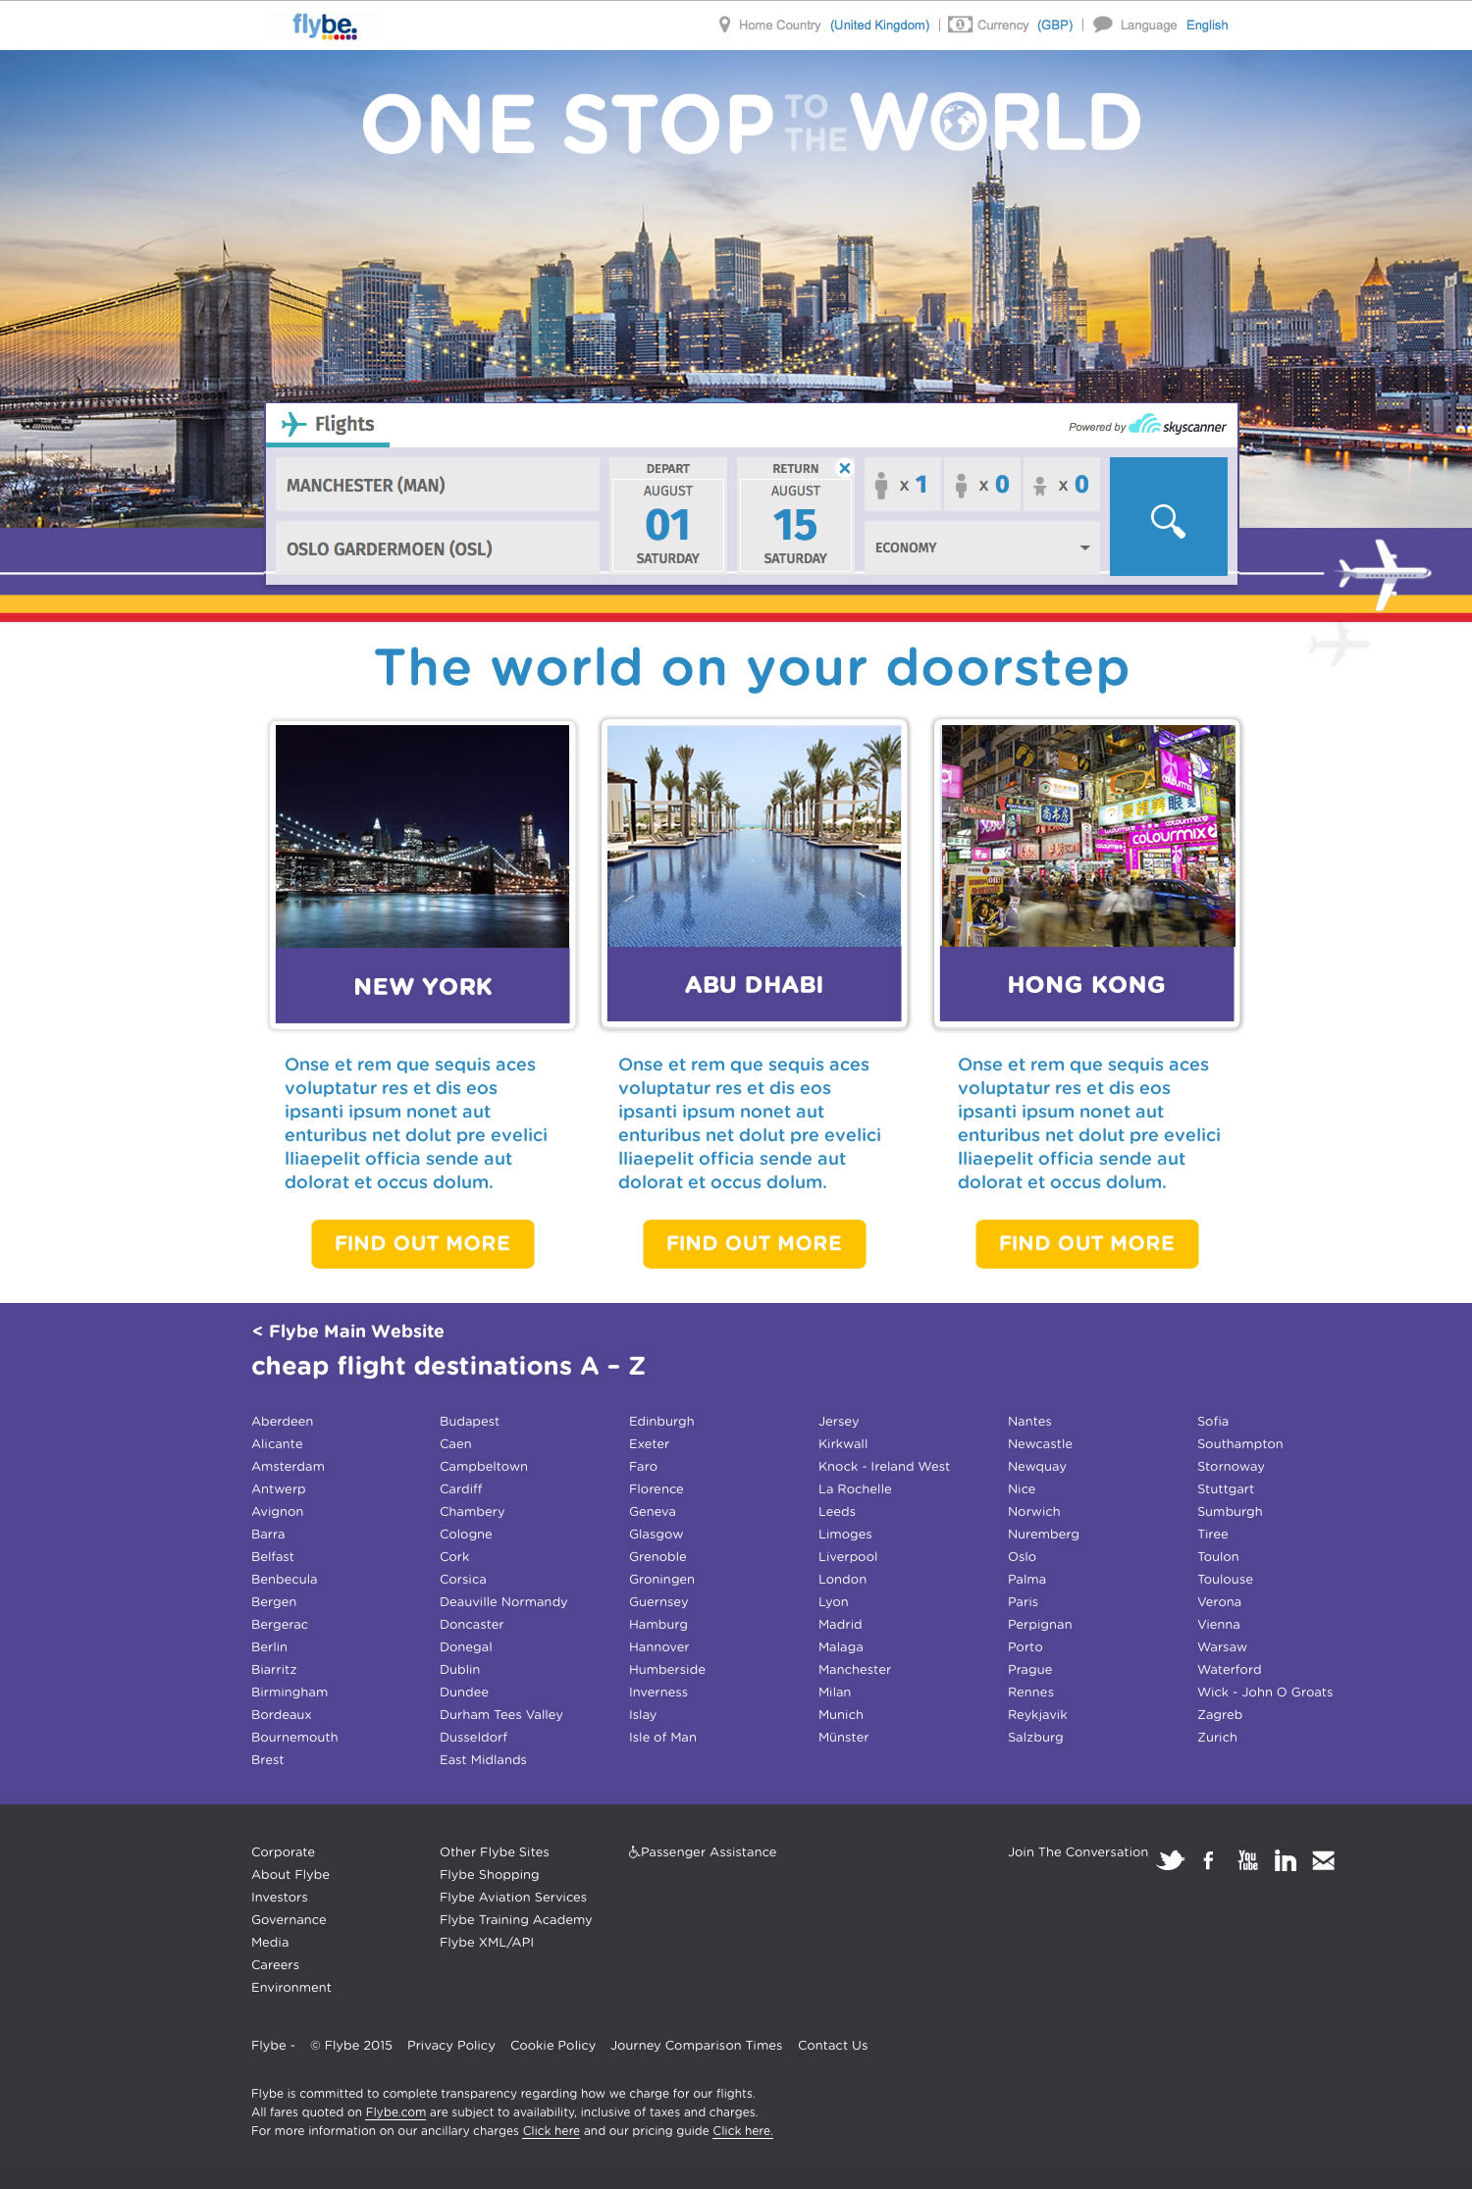Click the child passenger icon
This screenshot has width=1472, height=2189.
961,485
